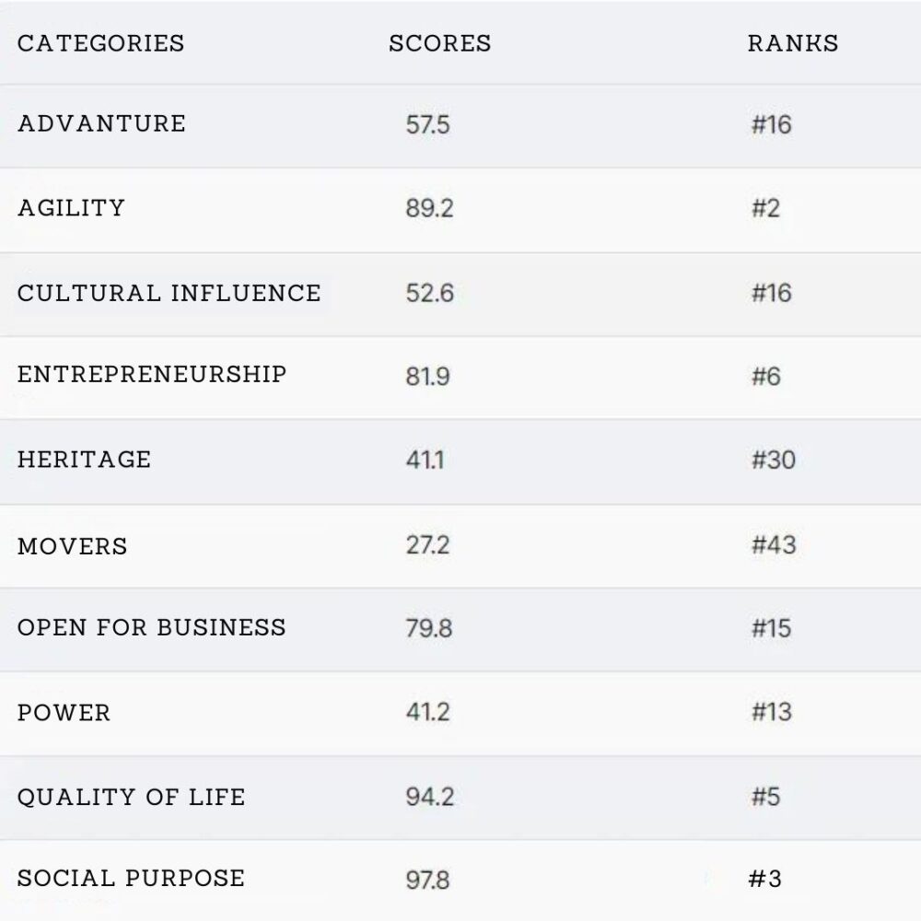The width and height of the screenshot is (921, 921).
Task: Click the CULTURAL INFLUENCE category label
Action: point(169,293)
